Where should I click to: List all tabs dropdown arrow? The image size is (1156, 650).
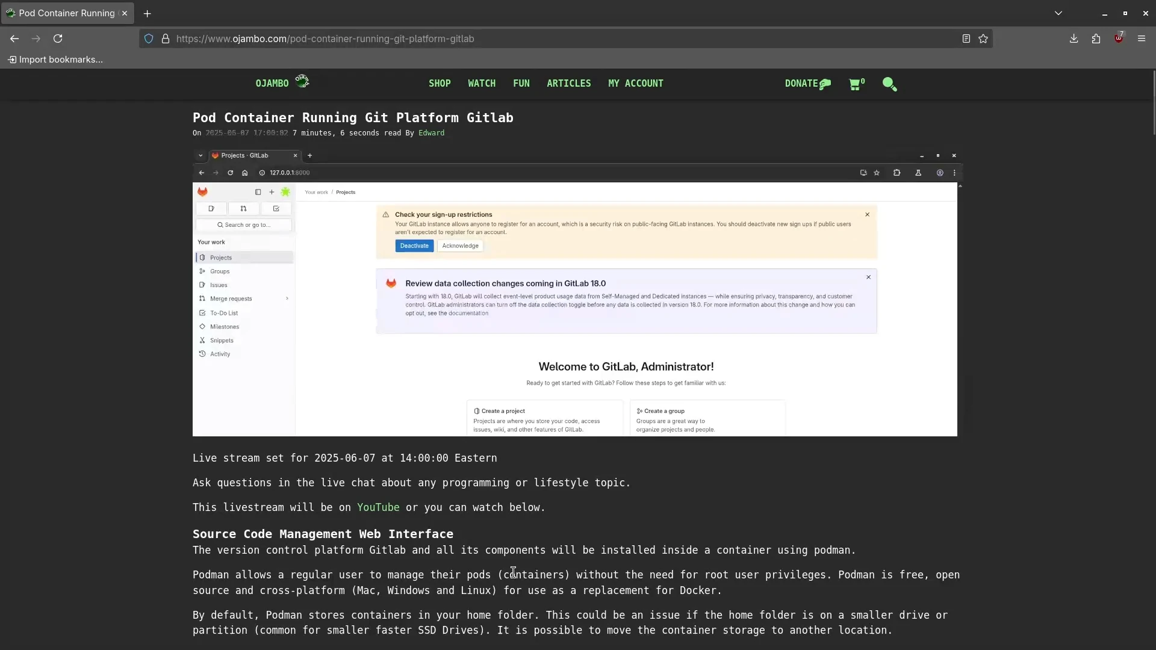tap(1058, 13)
